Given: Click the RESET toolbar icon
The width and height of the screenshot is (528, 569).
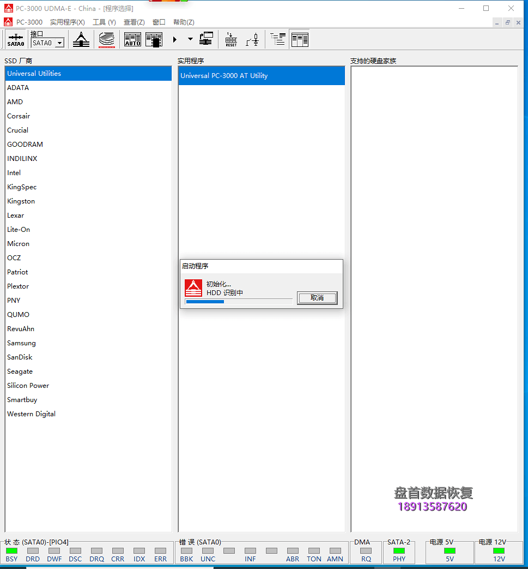Looking at the screenshot, I should [x=231, y=39].
